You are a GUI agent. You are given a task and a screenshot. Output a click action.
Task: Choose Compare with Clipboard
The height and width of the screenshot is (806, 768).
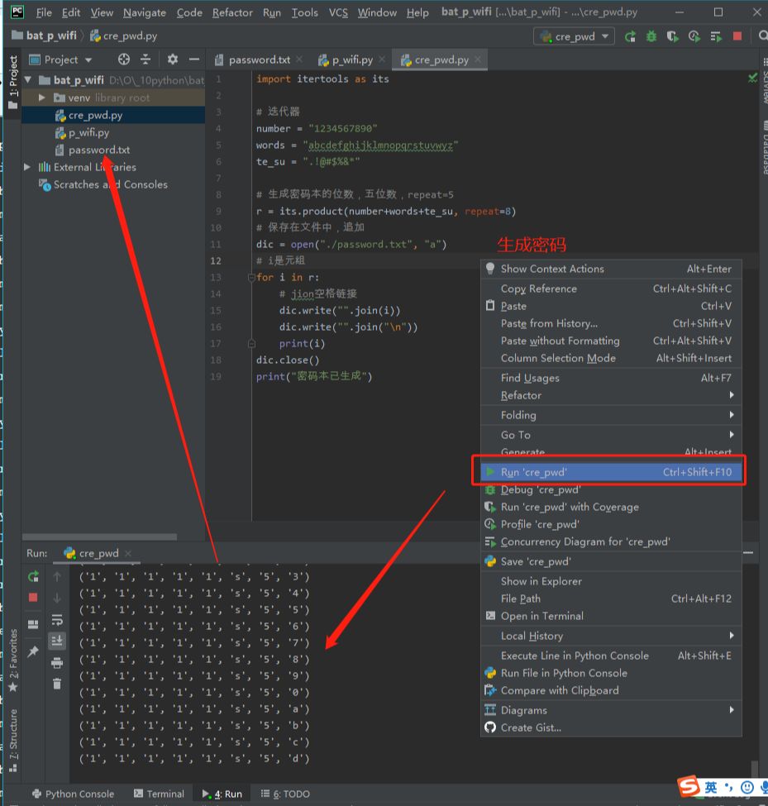click(x=611, y=690)
